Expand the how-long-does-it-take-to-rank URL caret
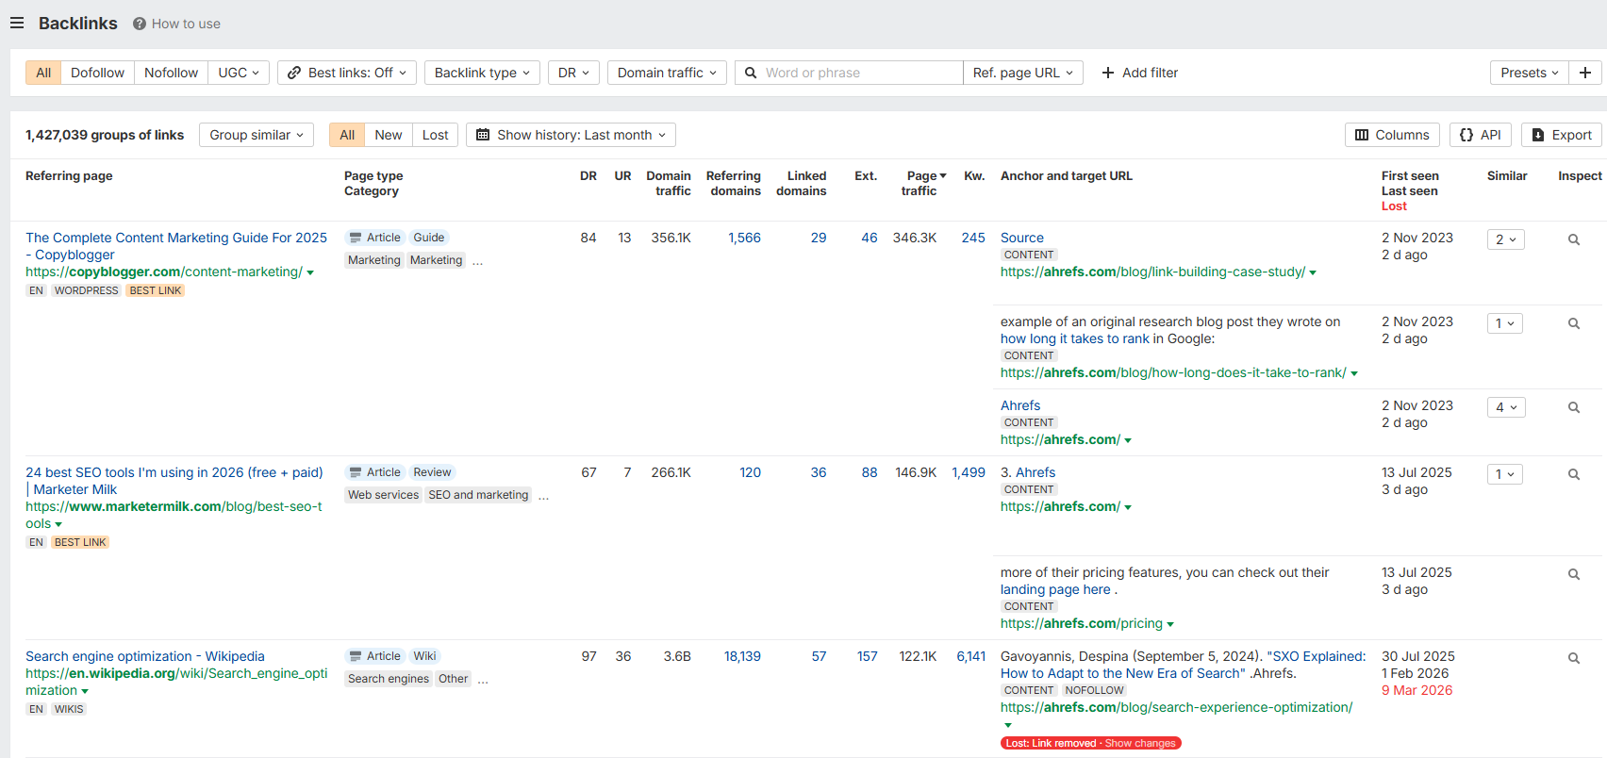1607x758 pixels. (1354, 374)
